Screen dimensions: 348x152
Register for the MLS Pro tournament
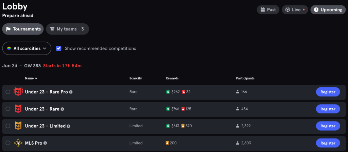pos(328,143)
